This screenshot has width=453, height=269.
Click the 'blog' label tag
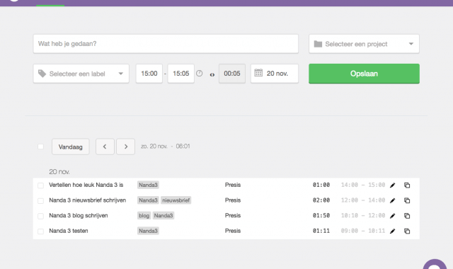tap(144, 215)
